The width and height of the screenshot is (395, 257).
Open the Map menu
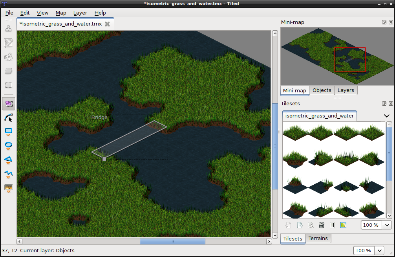[x=61, y=13]
